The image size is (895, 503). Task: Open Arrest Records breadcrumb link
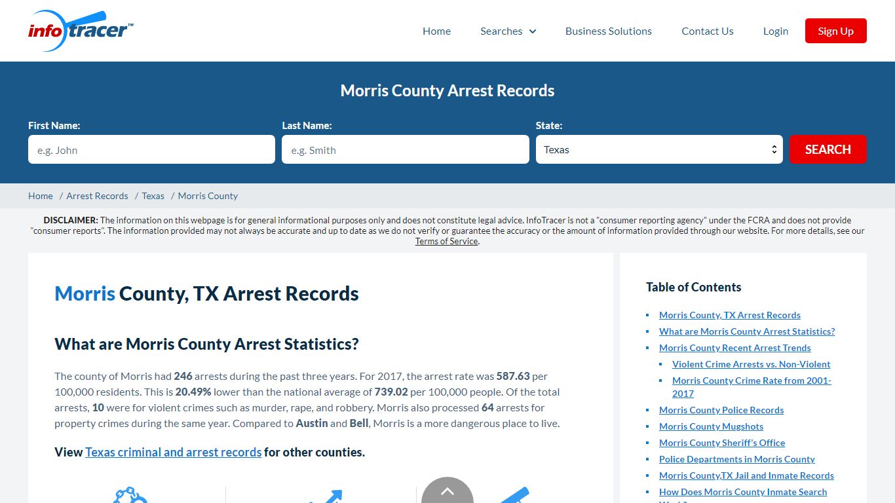(97, 196)
